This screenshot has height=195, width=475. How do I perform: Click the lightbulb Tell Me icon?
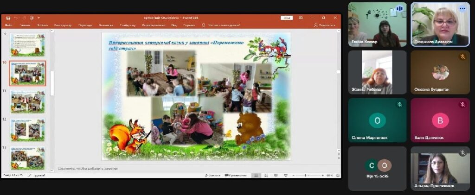203,25
